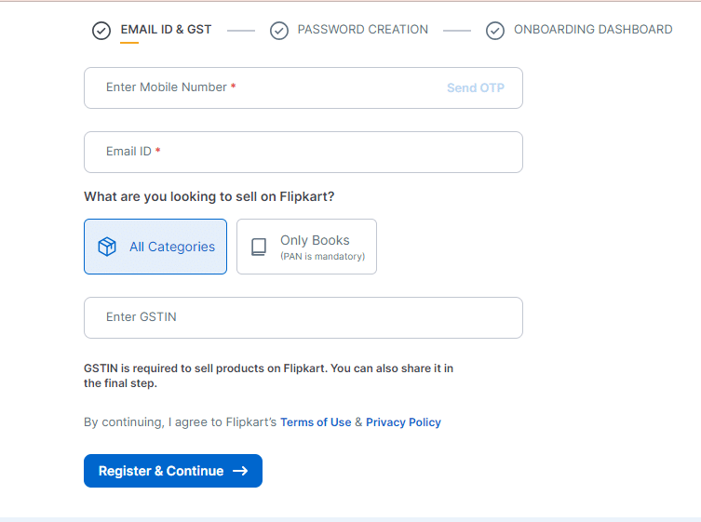Go to the ONBOARDING DASHBOARD step
The width and height of the screenshot is (701, 522).
click(x=593, y=30)
